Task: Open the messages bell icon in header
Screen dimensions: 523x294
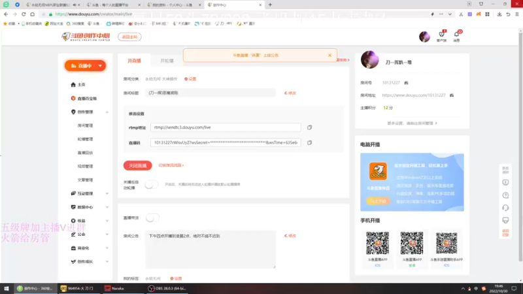Action: [456, 35]
